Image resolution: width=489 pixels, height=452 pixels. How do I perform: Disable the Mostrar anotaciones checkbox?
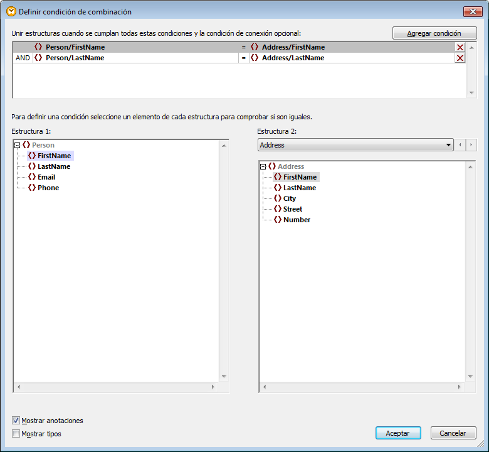click(16, 421)
